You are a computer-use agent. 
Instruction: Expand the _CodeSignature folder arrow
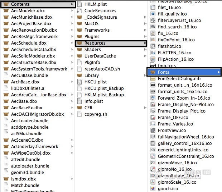pos(145,17)
